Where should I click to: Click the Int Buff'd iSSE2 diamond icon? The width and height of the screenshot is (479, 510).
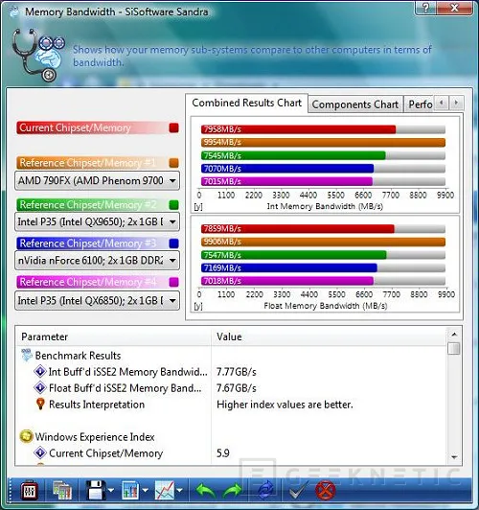[x=40, y=371]
